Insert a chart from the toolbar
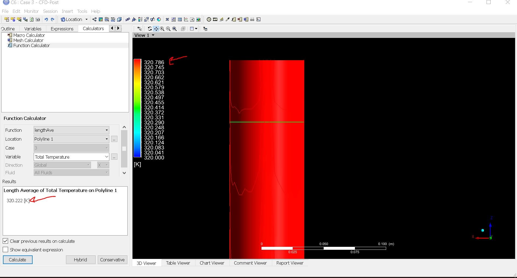The image size is (517, 278). tap(186, 19)
